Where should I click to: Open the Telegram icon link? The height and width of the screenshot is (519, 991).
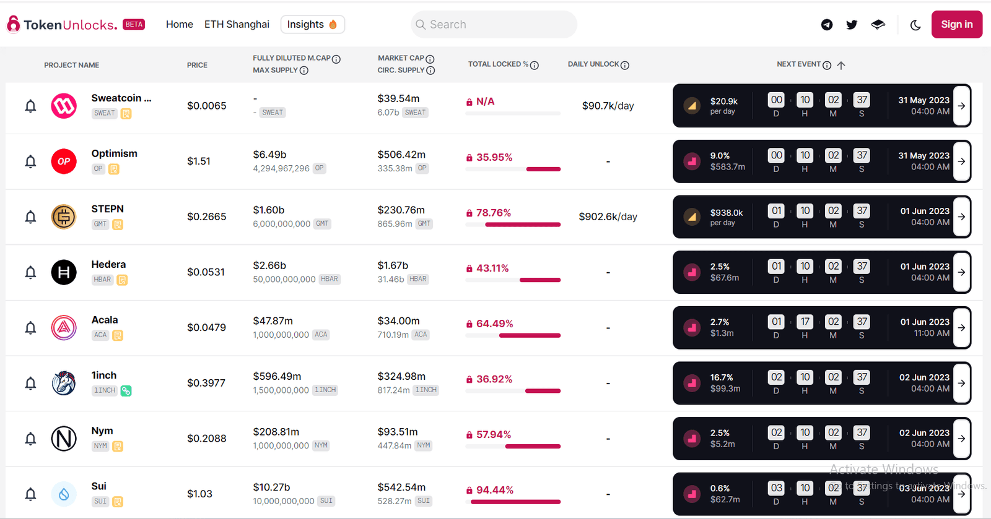pyautogui.click(x=827, y=25)
